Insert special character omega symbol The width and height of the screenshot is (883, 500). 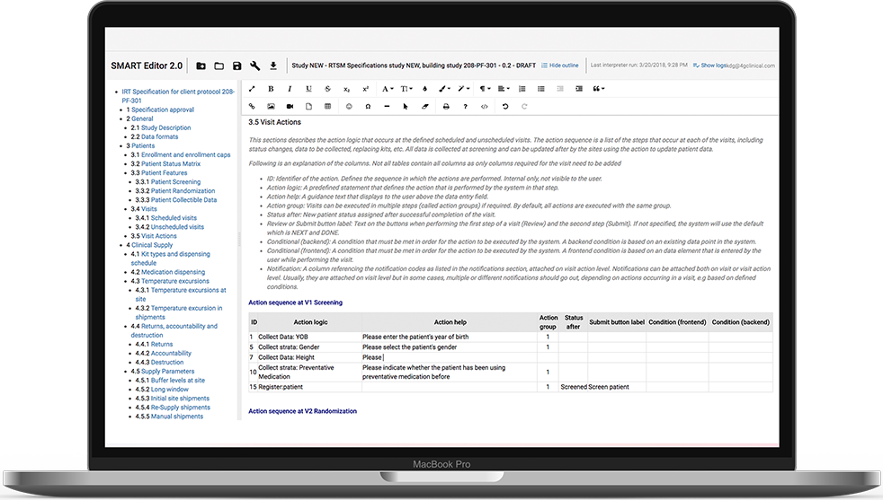367,107
